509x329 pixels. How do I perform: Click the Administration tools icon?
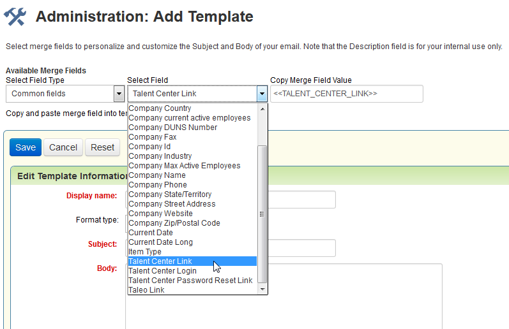coord(15,17)
